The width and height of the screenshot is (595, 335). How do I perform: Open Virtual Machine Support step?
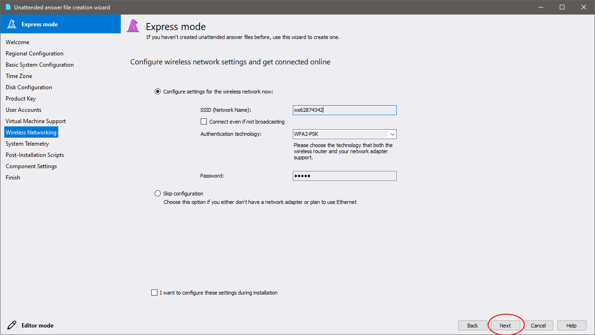(x=36, y=121)
